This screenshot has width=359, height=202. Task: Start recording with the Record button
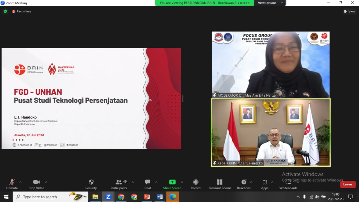[x=195, y=184]
